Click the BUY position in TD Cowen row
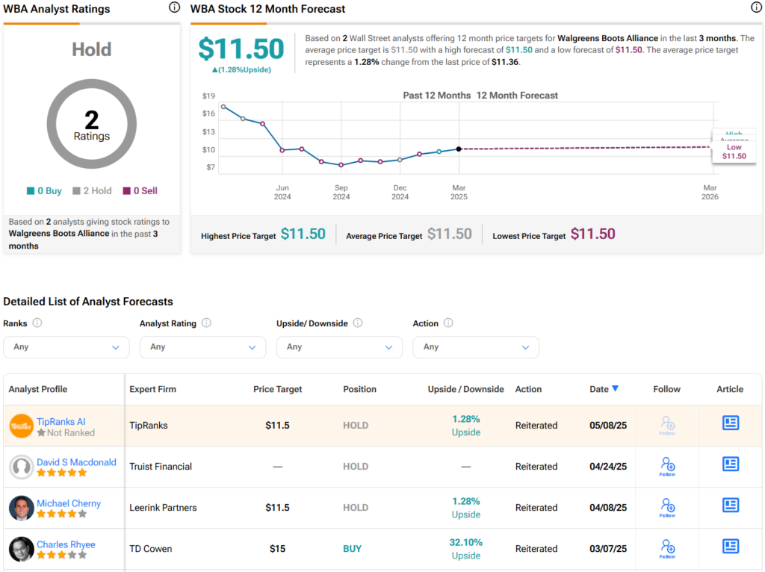The height and width of the screenshot is (572, 765). 353,549
